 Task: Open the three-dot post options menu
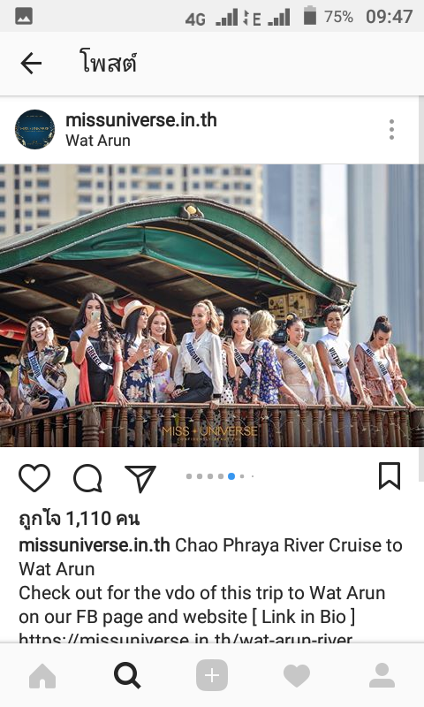pos(391,130)
